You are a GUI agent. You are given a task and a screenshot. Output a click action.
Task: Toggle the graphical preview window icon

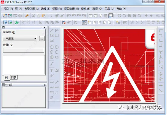click(111, 16)
